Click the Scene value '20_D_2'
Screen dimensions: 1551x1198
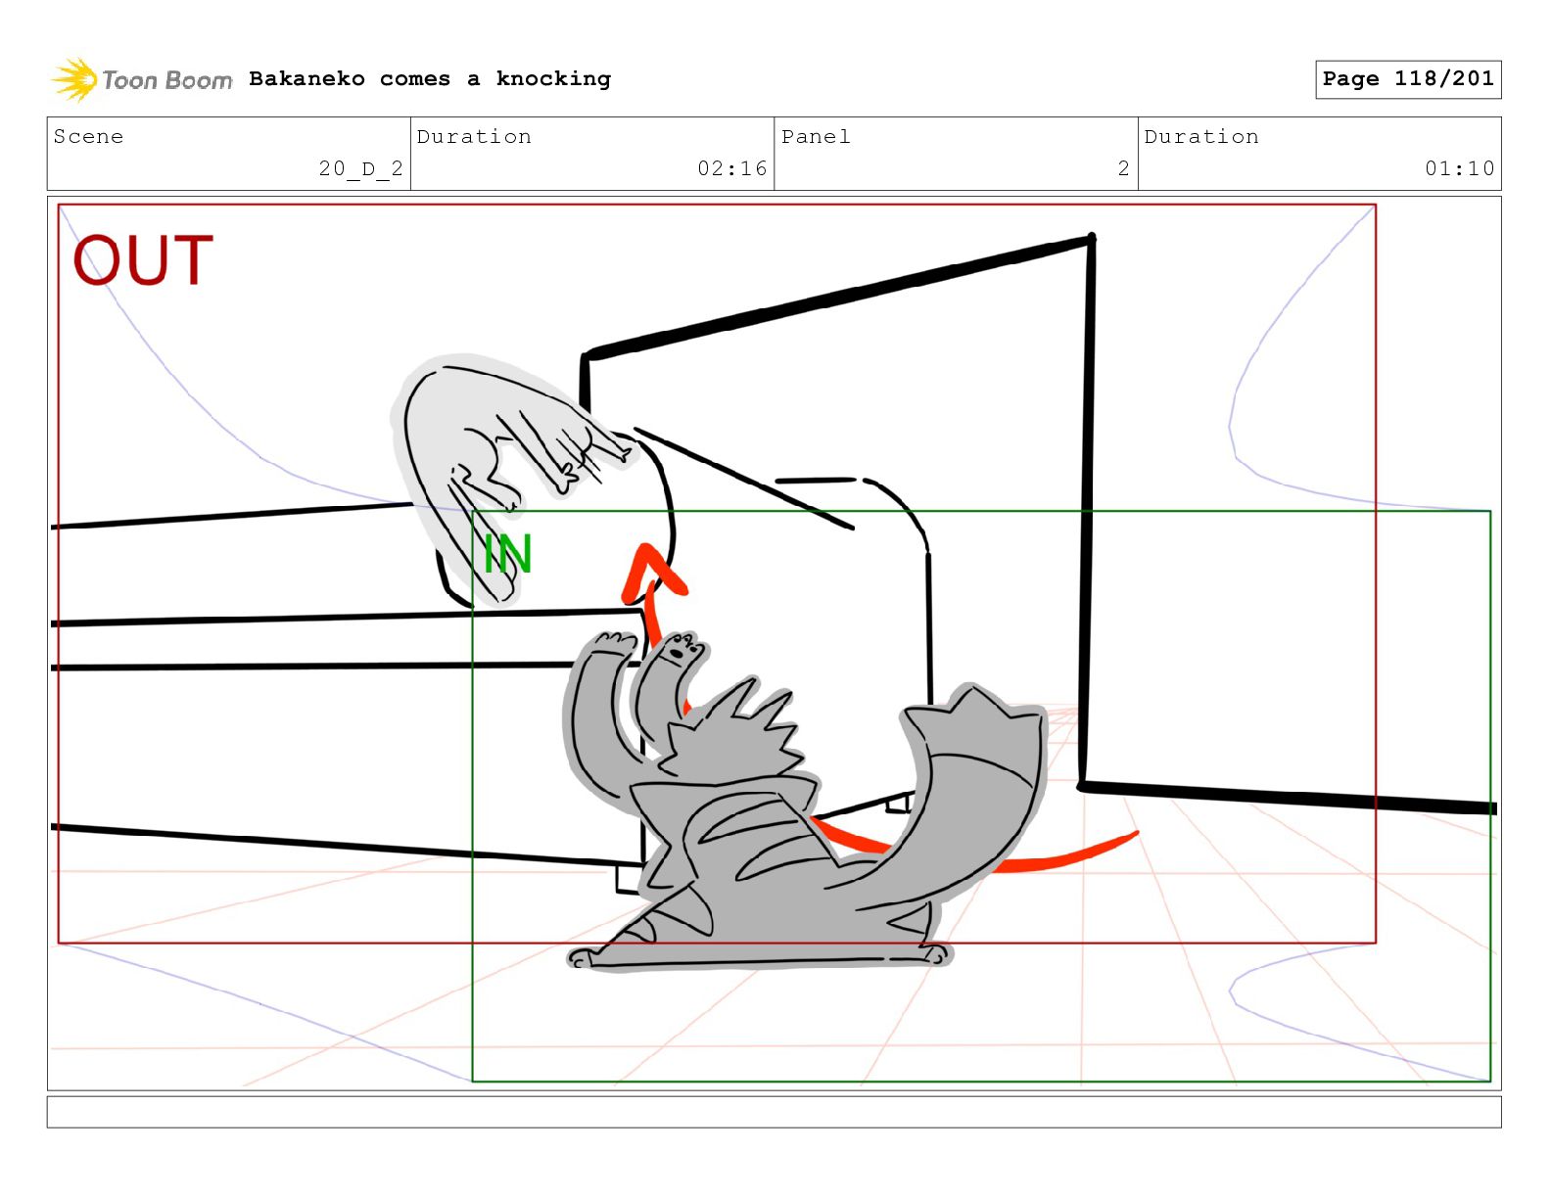(360, 168)
